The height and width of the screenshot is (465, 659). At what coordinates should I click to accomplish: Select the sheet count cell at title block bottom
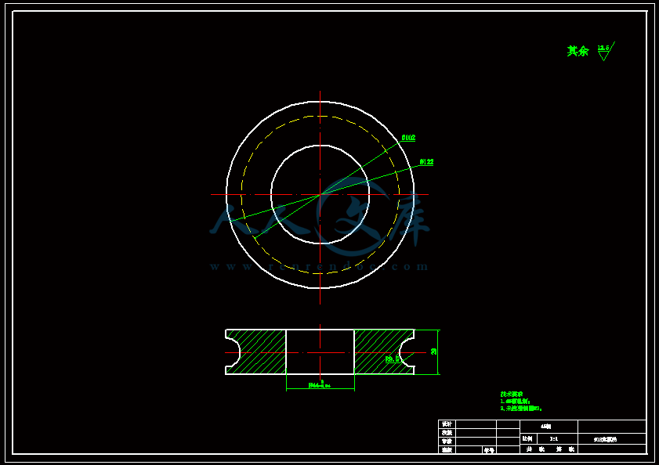tap(549, 449)
